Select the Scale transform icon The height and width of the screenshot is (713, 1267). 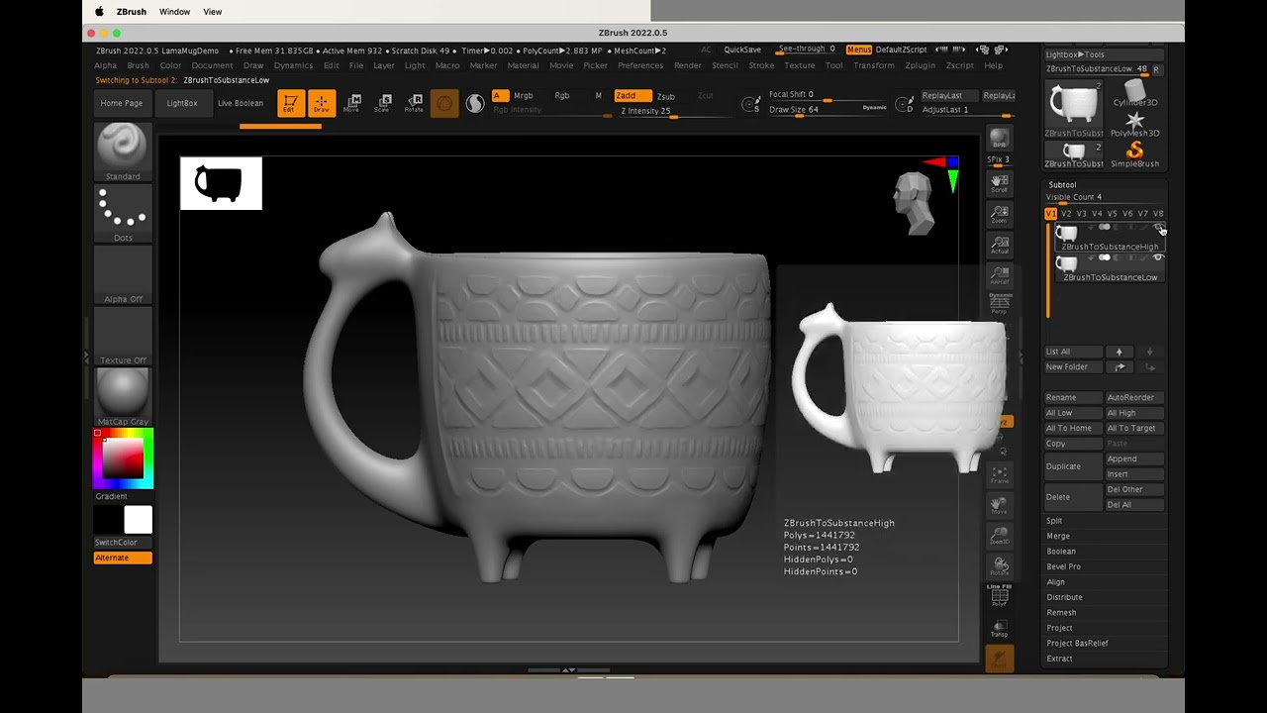pos(382,103)
